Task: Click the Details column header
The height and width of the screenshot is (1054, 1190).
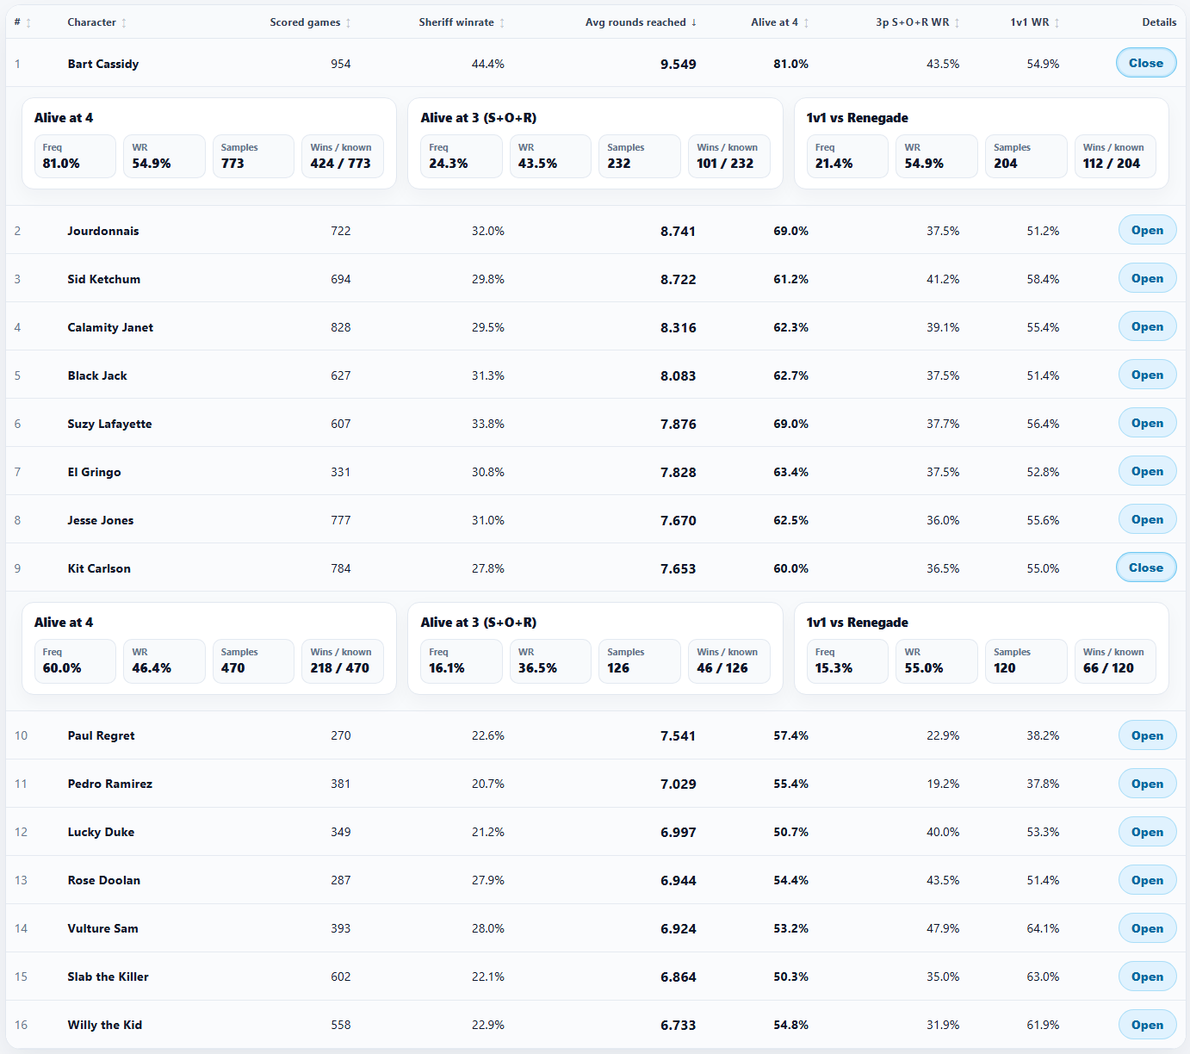Action: (x=1159, y=22)
